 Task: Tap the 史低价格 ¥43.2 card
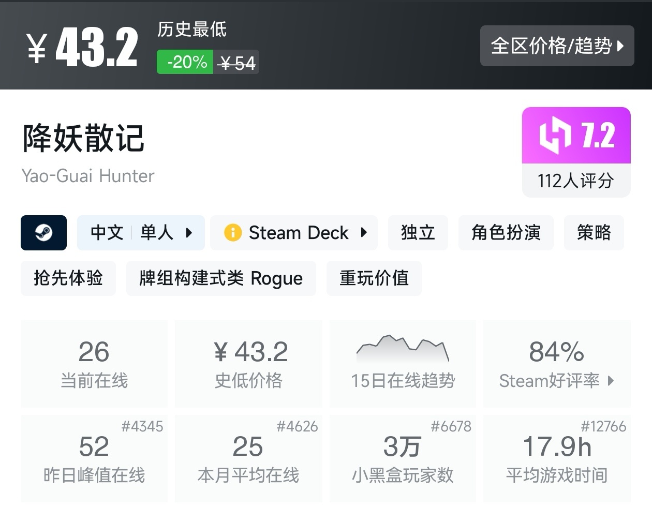[248, 364]
